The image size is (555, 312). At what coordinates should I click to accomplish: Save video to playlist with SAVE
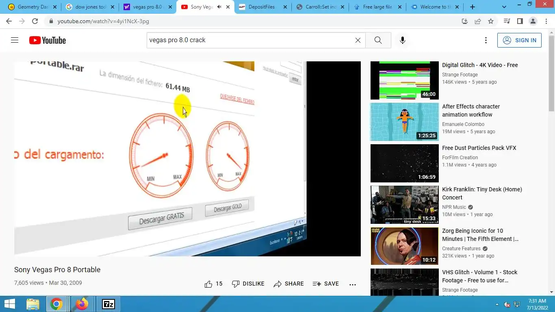pyautogui.click(x=325, y=284)
